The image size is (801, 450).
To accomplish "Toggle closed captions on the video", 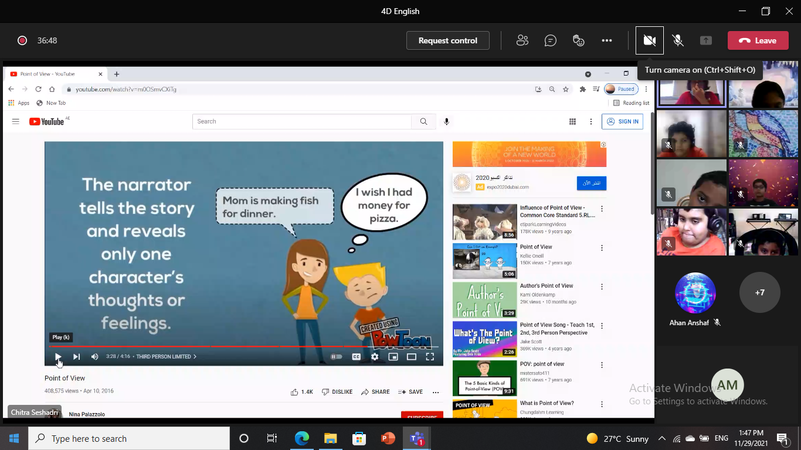I will pyautogui.click(x=356, y=356).
